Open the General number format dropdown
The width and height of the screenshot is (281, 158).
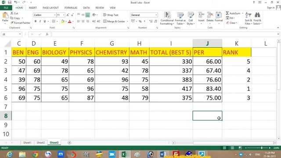[x=156, y=15]
